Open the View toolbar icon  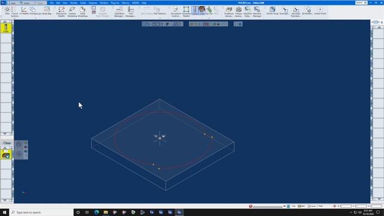7,11
